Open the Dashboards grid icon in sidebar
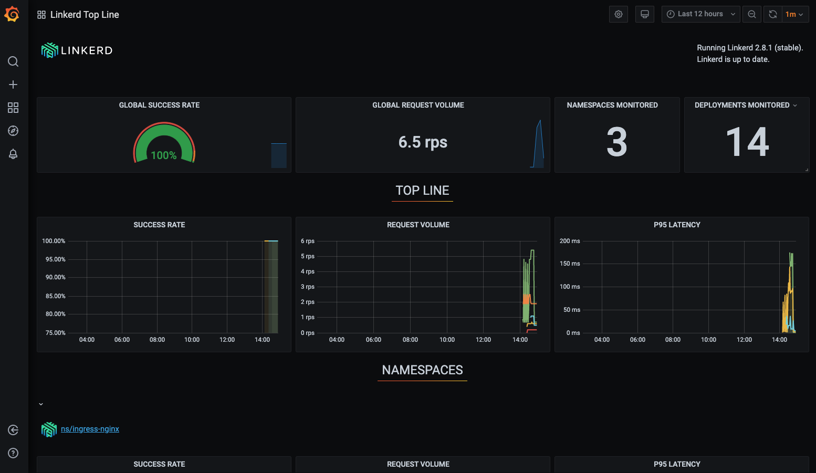816x473 pixels. 13,108
